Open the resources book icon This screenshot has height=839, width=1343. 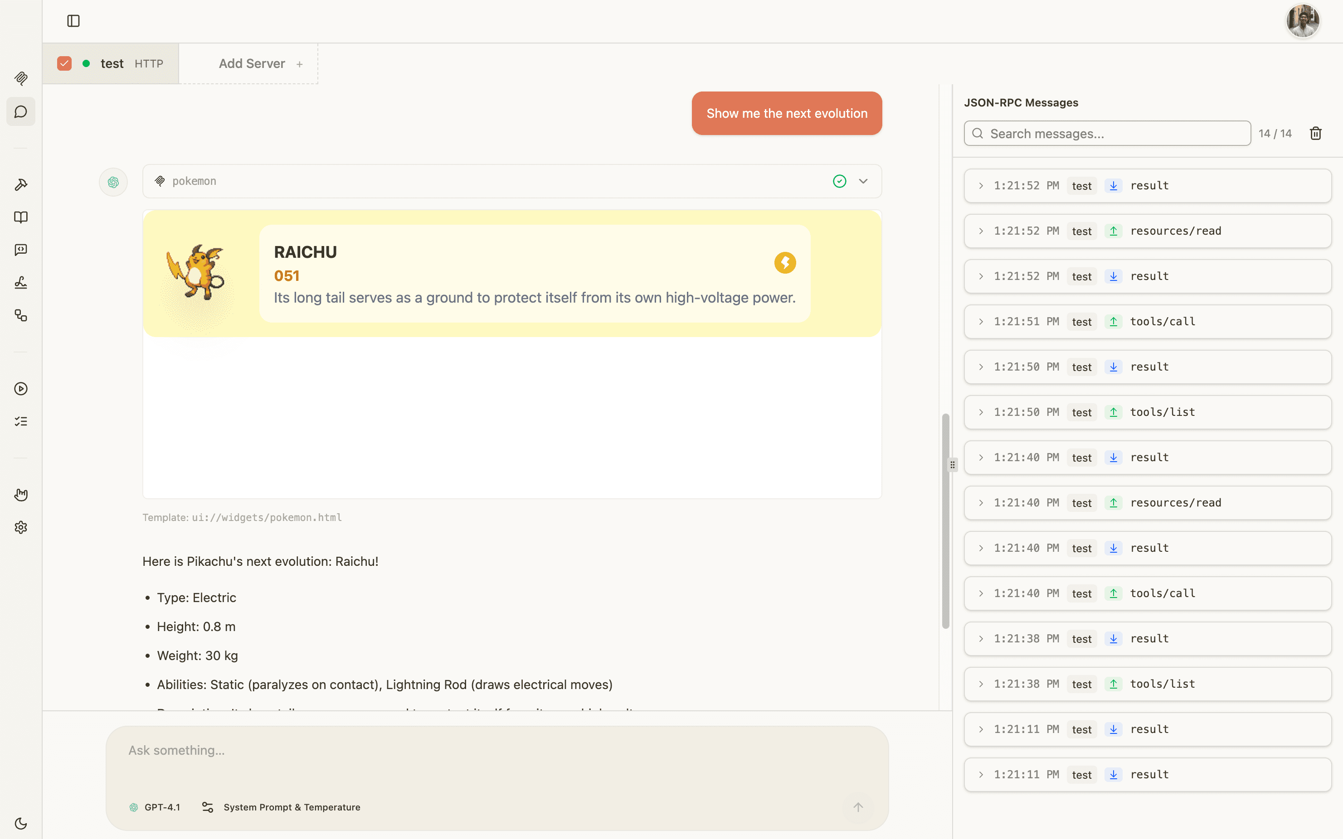coord(21,217)
